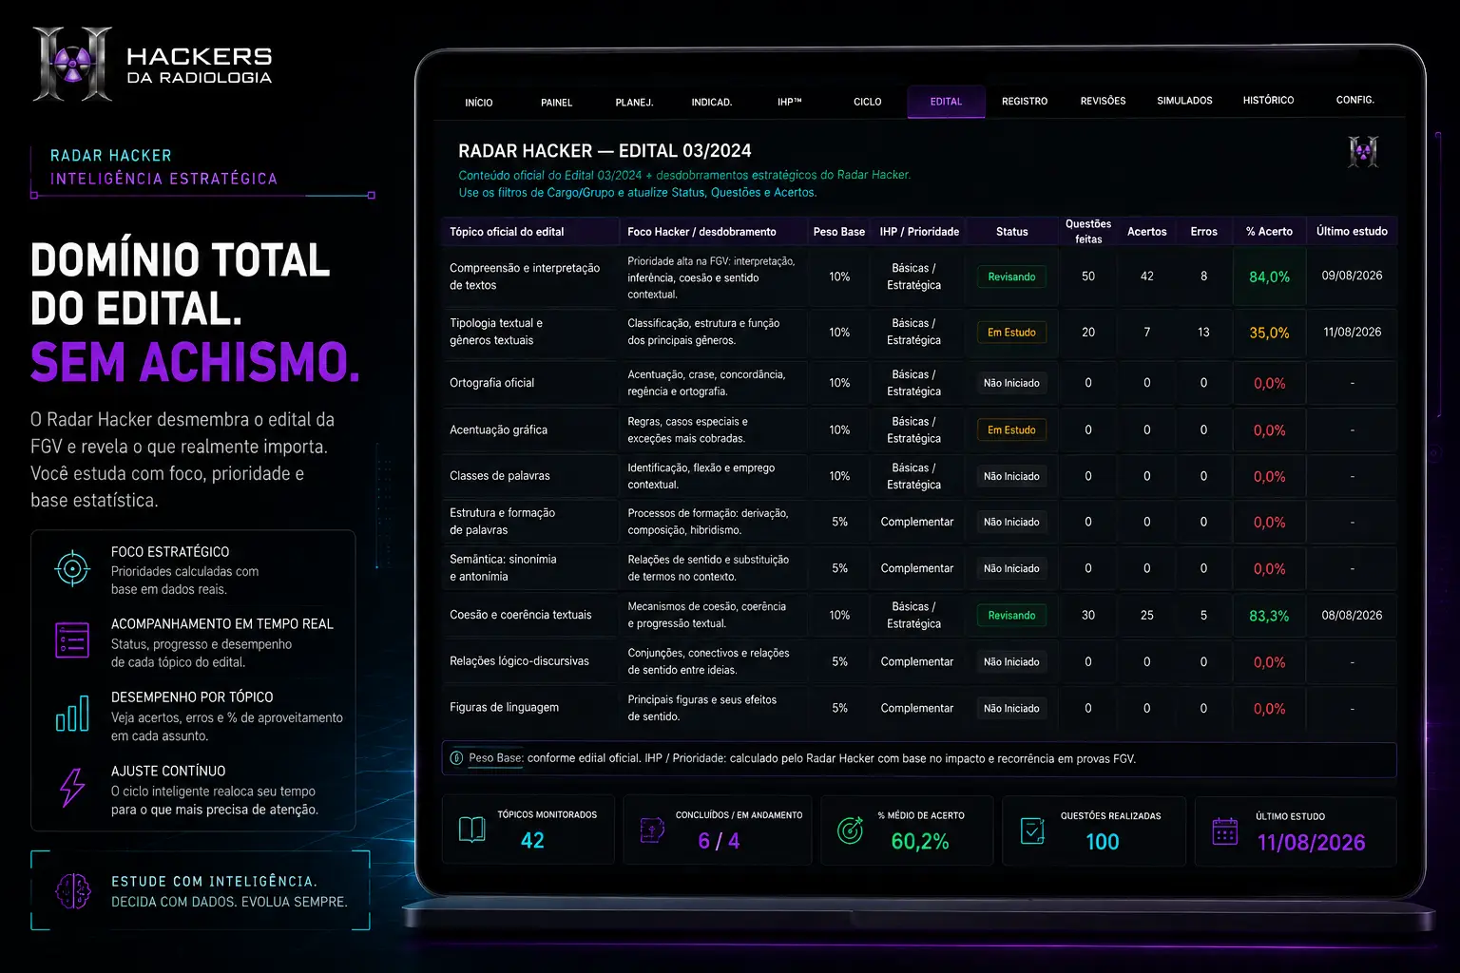Select the topic 'Relações lógico-discursivas'

[519, 661]
